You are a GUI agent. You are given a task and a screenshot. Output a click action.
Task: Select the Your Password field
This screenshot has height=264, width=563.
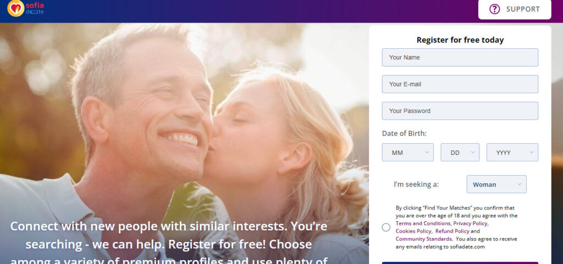[x=460, y=111]
